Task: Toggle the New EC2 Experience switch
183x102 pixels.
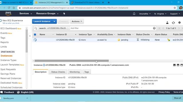Action: click(x=1, y=20)
